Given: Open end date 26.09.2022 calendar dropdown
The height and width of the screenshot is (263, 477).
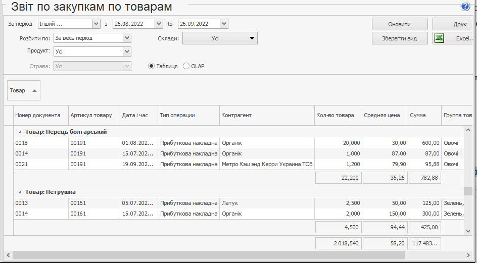Looking at the screenshot, I should tap(224, 24).
